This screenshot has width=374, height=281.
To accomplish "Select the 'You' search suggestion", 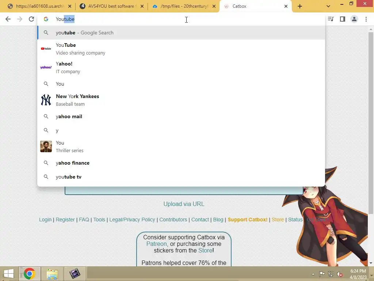I will tap(181, 84).
